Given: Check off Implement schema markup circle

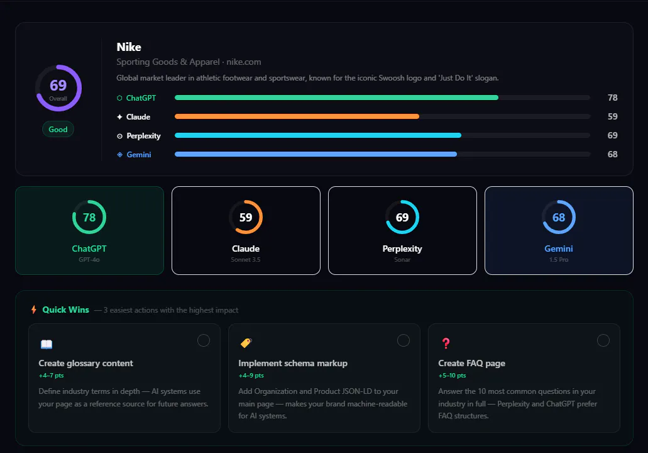Looking at the screenshot, I should click(x=404, y=340).
